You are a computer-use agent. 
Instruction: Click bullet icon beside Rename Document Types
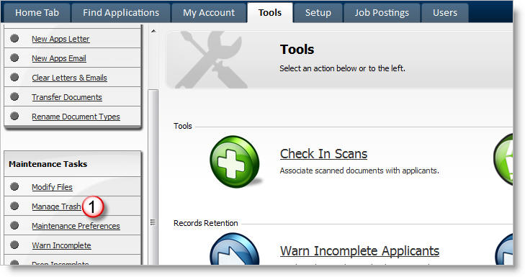click(x=14, y=116)
